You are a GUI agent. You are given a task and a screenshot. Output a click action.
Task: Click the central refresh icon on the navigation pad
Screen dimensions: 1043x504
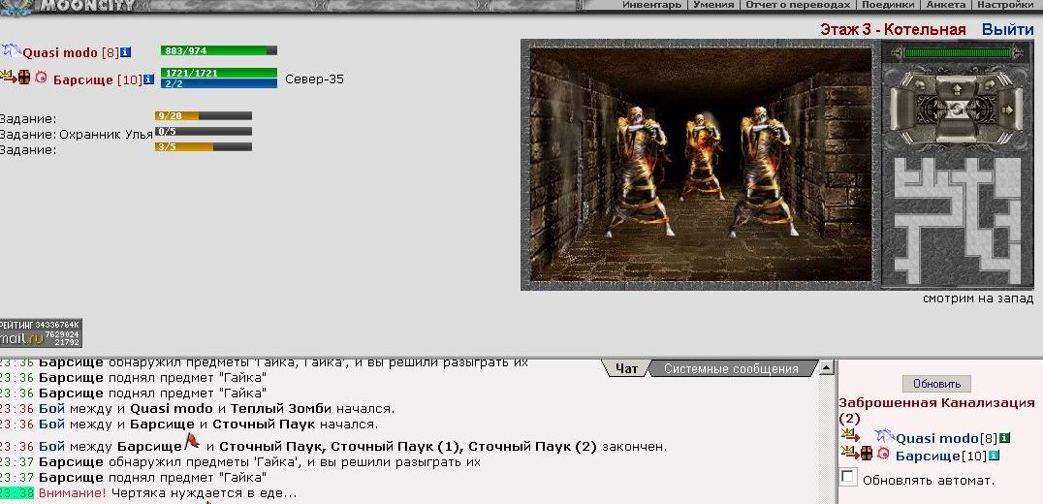tap(957, 110)
